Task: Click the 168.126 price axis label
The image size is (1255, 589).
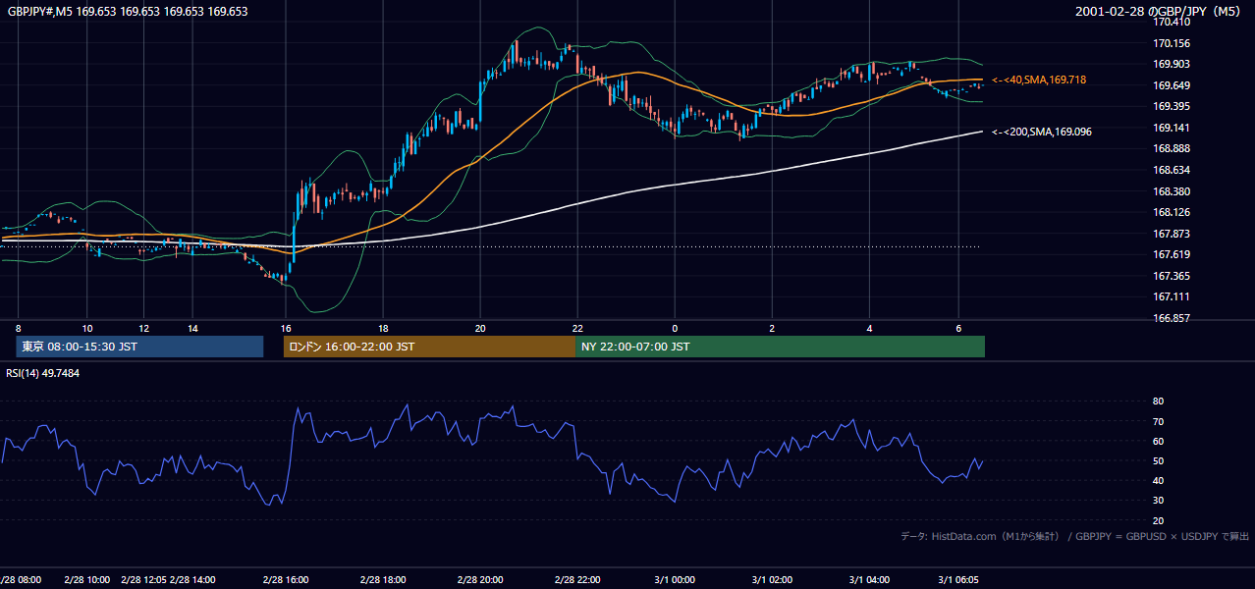Action: pyautogui.click(x=1170, y=212)
